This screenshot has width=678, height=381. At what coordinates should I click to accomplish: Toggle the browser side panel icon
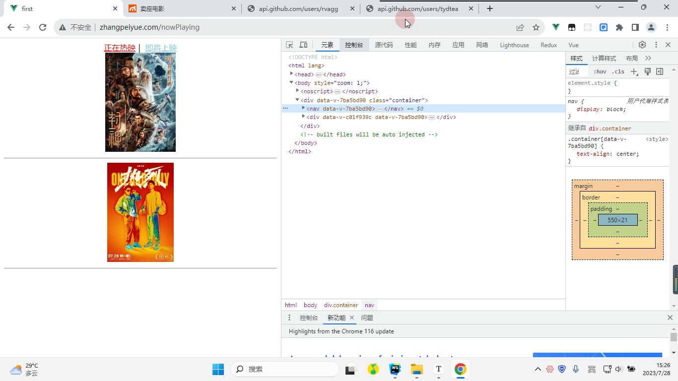pyautogui.click(x=635, y=27)
